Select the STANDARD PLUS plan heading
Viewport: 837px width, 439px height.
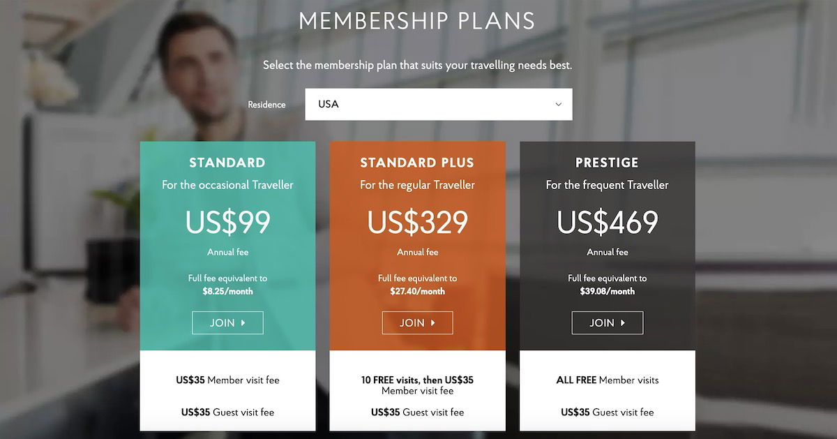(417, 163)
